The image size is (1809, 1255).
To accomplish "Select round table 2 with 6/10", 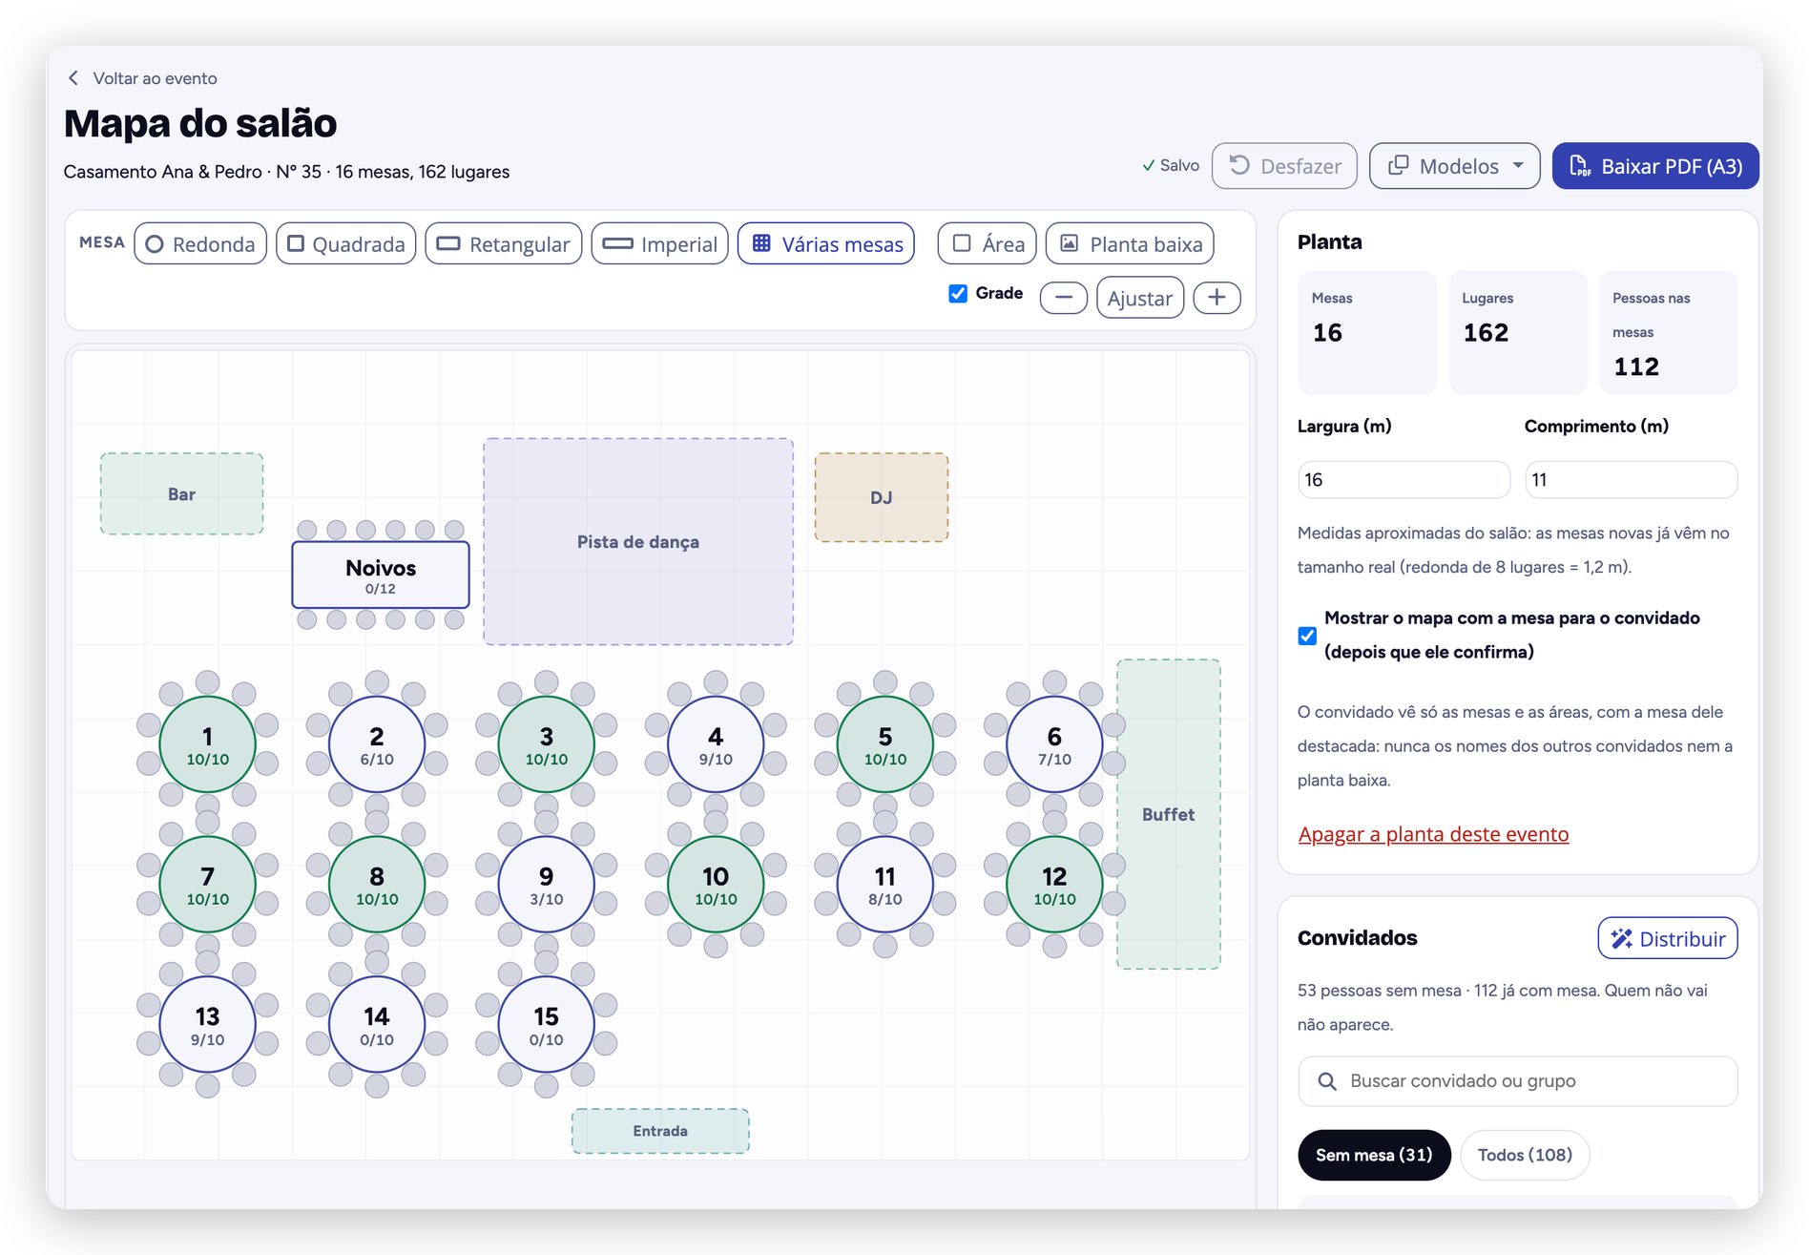I will click(377, 744).
